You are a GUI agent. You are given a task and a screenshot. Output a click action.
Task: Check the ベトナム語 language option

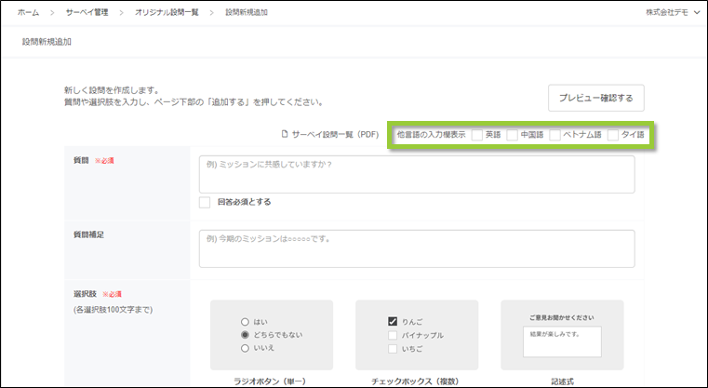coord(554,135)
